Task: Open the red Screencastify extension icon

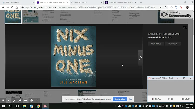Action: click(x=181, y=8)
